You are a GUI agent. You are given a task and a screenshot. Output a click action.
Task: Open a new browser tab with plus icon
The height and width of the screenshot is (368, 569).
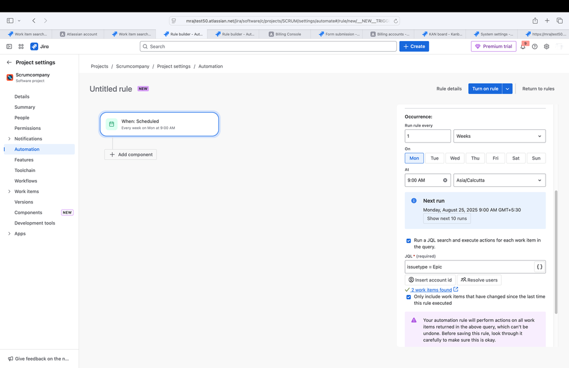point(547,21)
